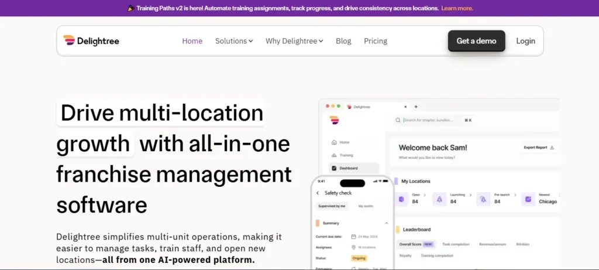The height and width of the screenshot is (270, 599).
Task: Click the My Locations heading
Action: click(416, 182)
